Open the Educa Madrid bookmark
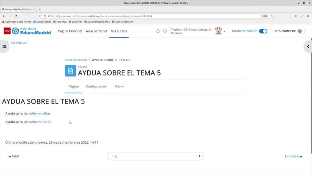 point(42,22)
